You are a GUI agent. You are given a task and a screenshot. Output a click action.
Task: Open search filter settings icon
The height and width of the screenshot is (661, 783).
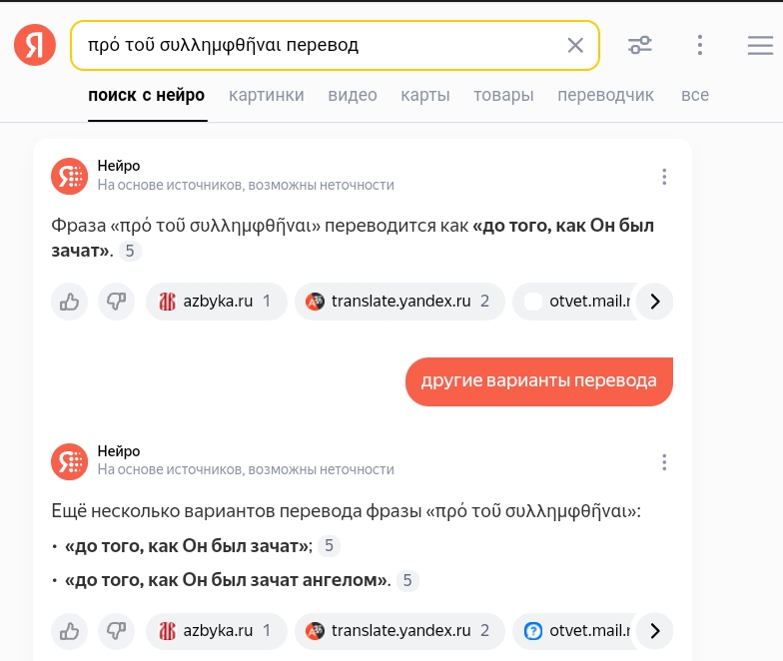click(640, 45)
